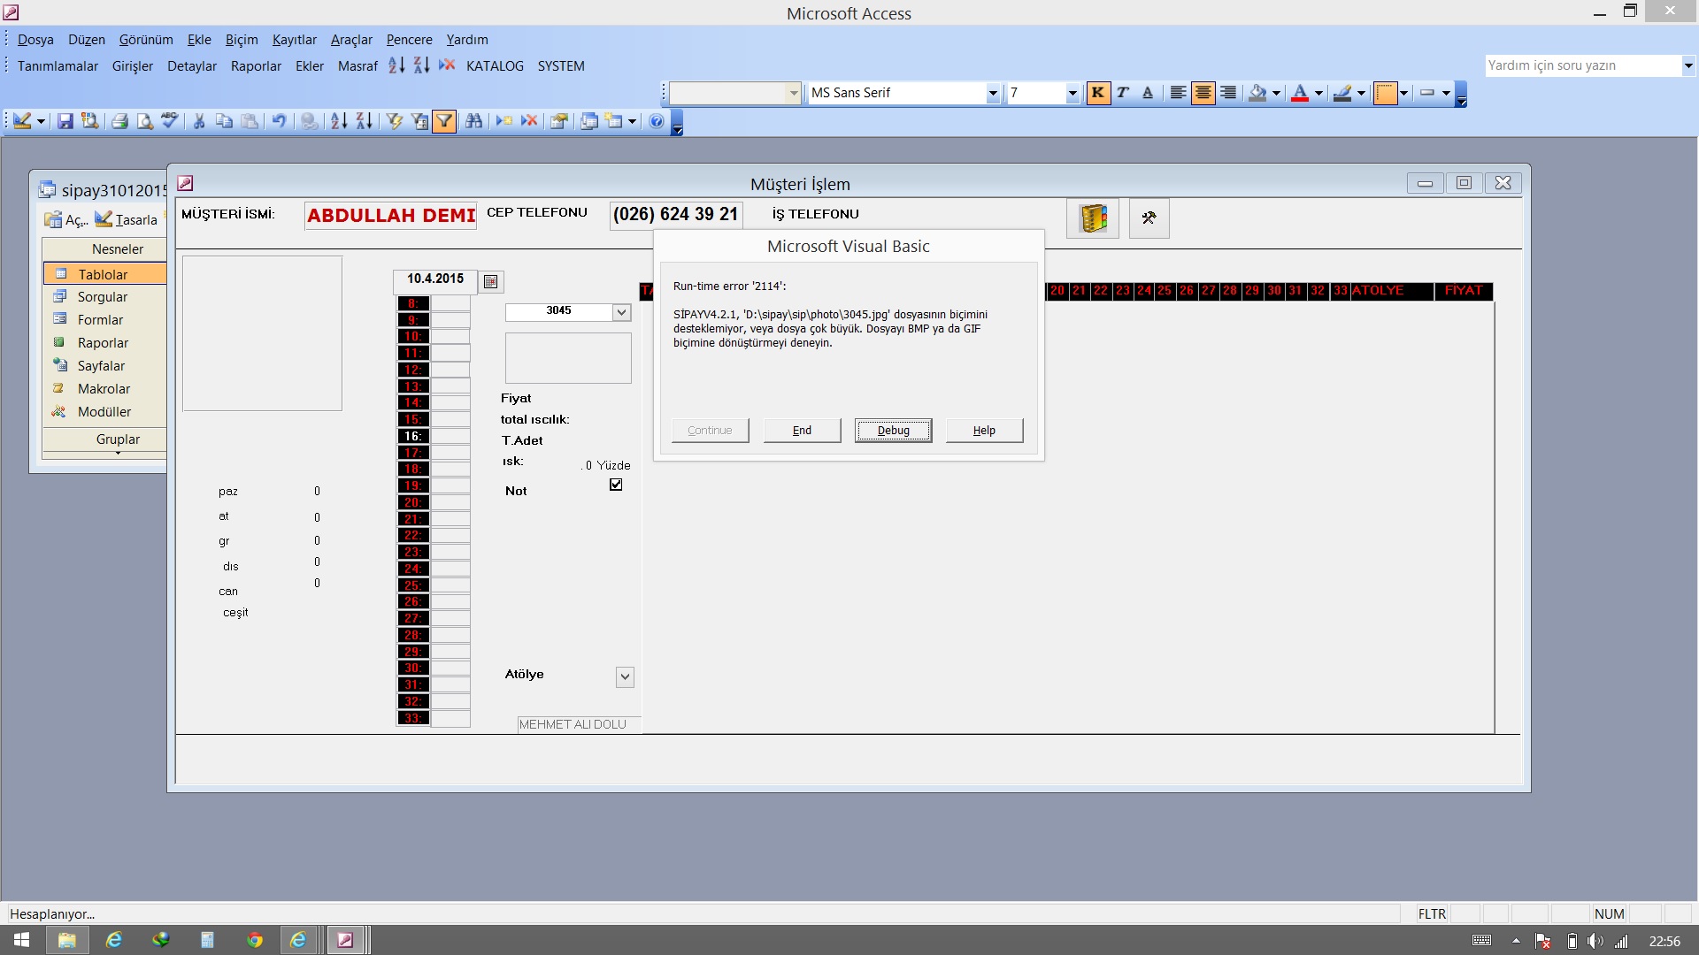Viewport: 1699px width, 955px height.
Task: Toggle the Apply Filter funnel button
Action: 444,121
